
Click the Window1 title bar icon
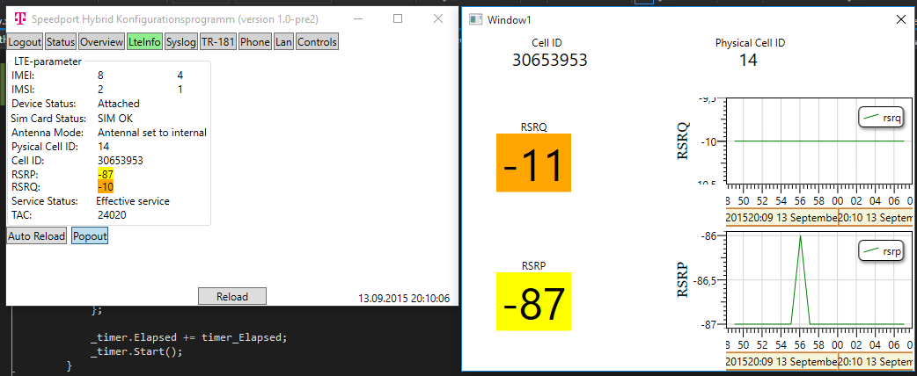point(476,19)
